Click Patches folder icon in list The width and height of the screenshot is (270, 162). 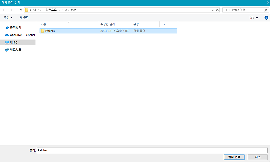(43, 31)
